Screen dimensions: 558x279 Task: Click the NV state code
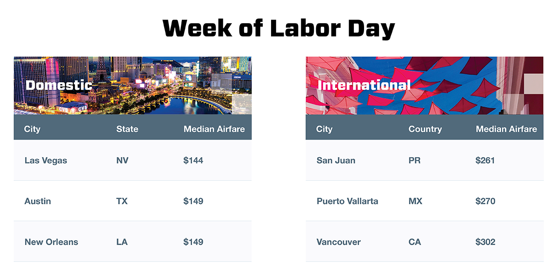tap(122, 160)
